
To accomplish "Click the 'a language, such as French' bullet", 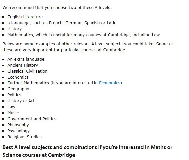I will (x=62, y=23).
